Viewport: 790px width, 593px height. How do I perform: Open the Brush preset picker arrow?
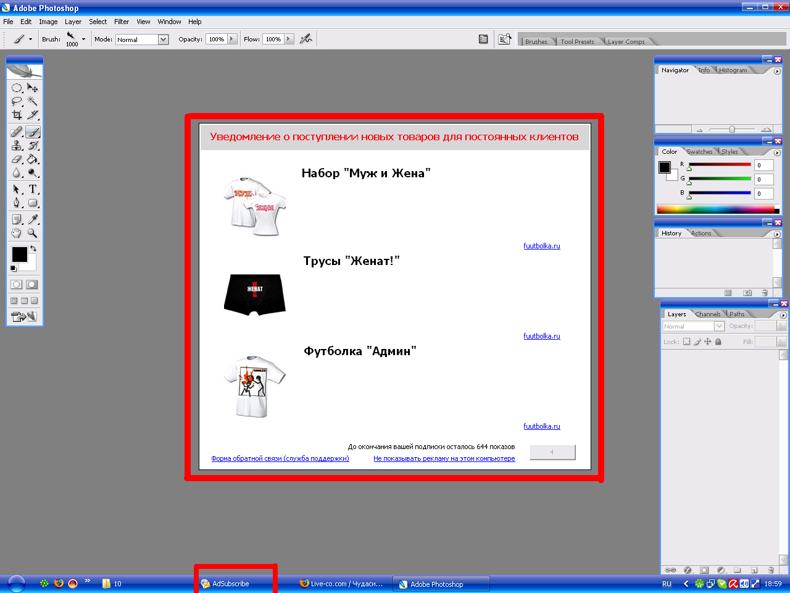[83, 39]
